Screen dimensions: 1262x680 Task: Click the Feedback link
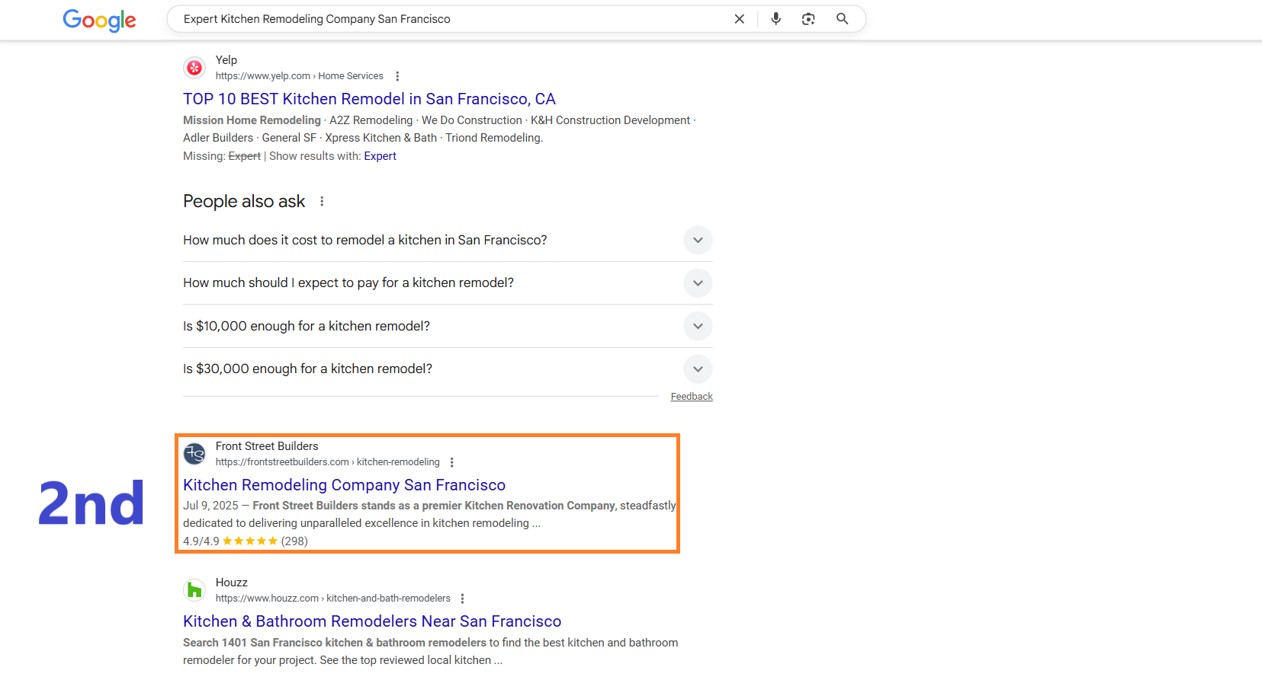tap(692, 397)
